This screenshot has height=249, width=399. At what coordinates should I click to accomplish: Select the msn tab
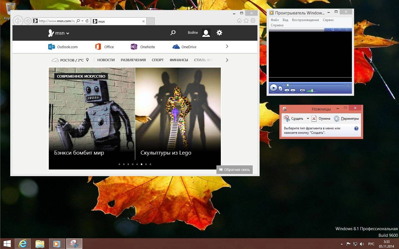119,21
